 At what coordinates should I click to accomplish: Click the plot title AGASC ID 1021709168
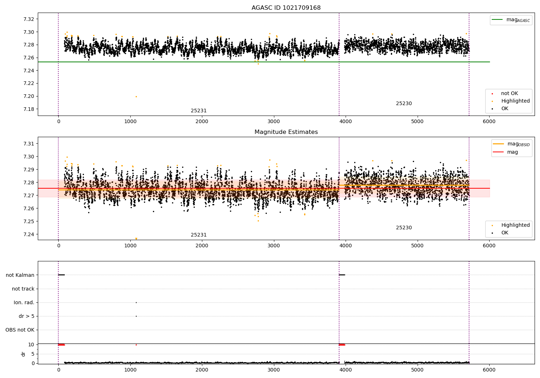[286, 8]
